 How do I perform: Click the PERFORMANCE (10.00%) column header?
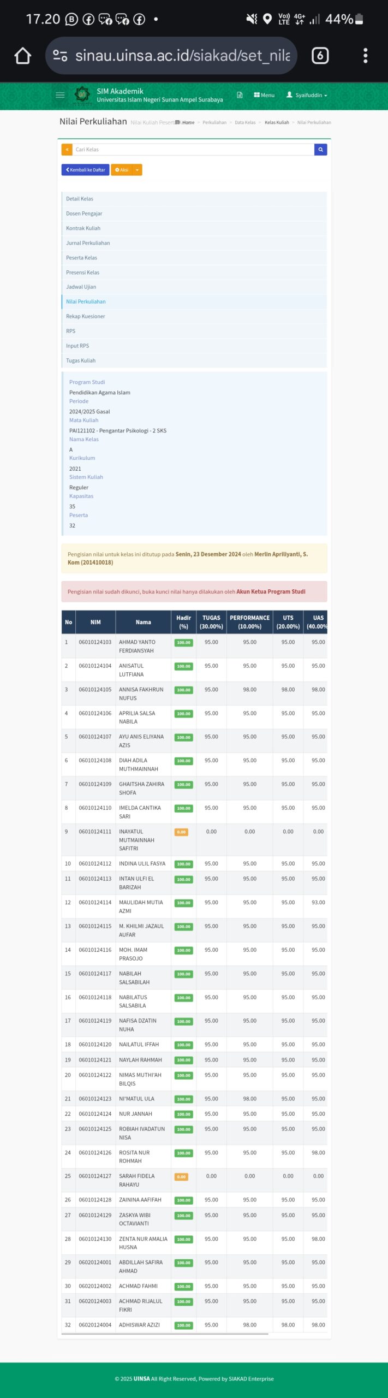coord(250,622)
